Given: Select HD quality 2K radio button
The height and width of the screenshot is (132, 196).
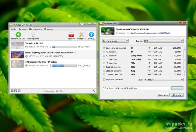Looking at the screenshot, I should (104, 52).
